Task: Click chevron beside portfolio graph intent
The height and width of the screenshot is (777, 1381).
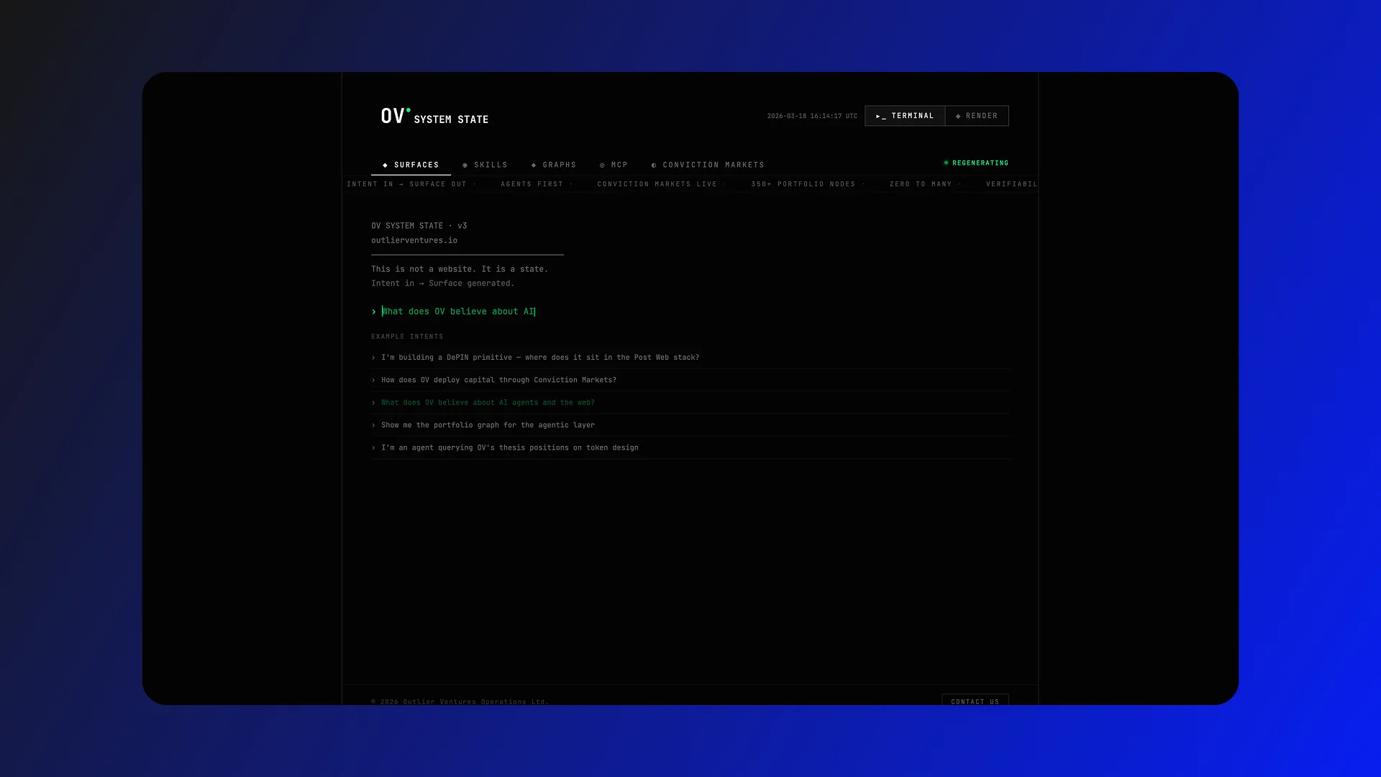Action: click(x=373, y=425)
